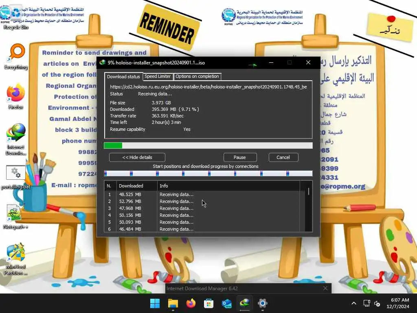The image size is (417, 313).
Task: Click the File size value 3.973 GB
Action: click(161, 103)
